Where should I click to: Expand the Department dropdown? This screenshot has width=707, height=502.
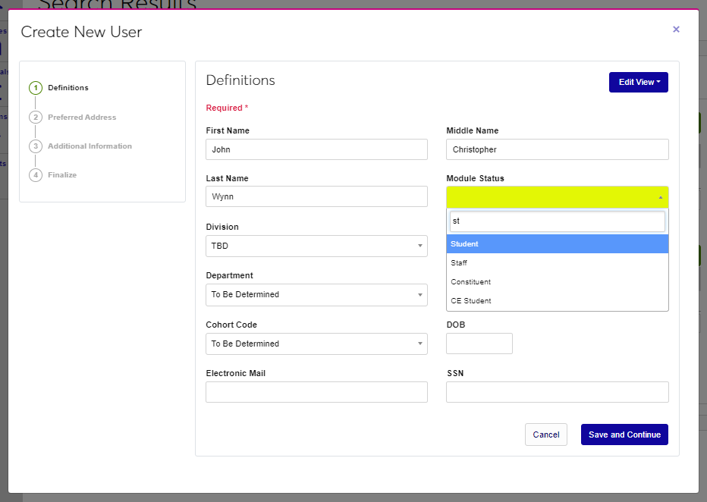(x=316, y=294)
